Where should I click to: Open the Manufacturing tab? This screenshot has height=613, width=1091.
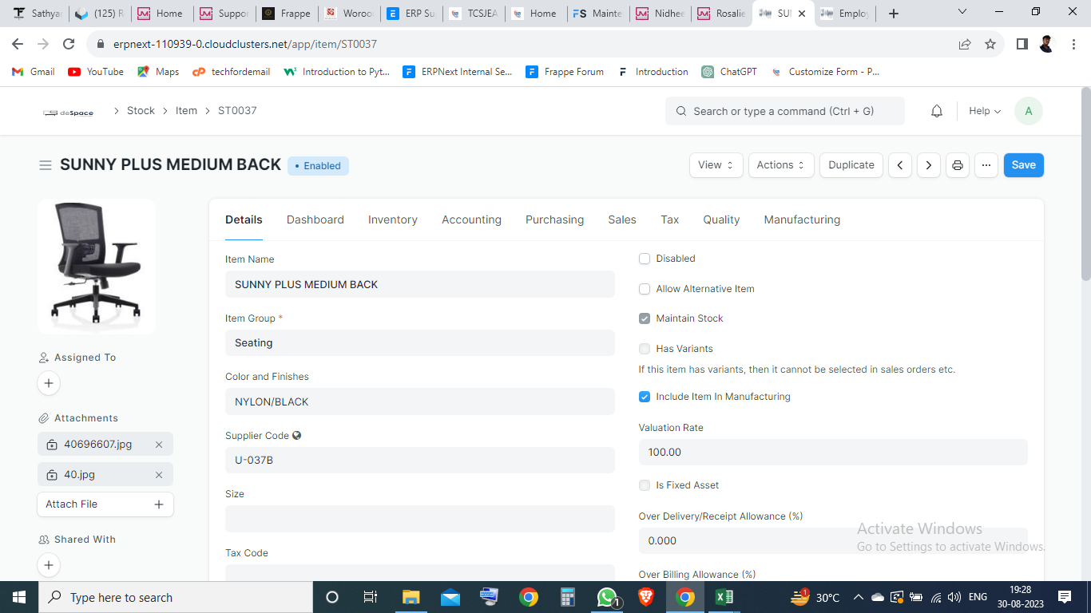801,220
